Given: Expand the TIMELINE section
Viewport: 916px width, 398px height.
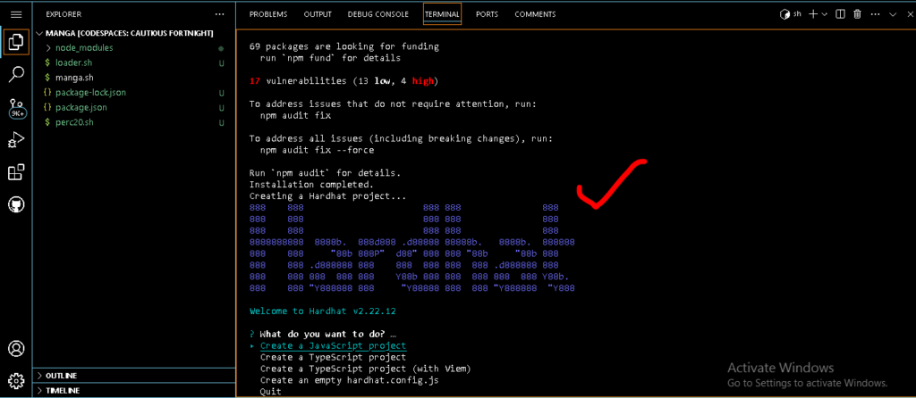Looking at the screenshot, I should pyautogui.click(x=134, y=391).
